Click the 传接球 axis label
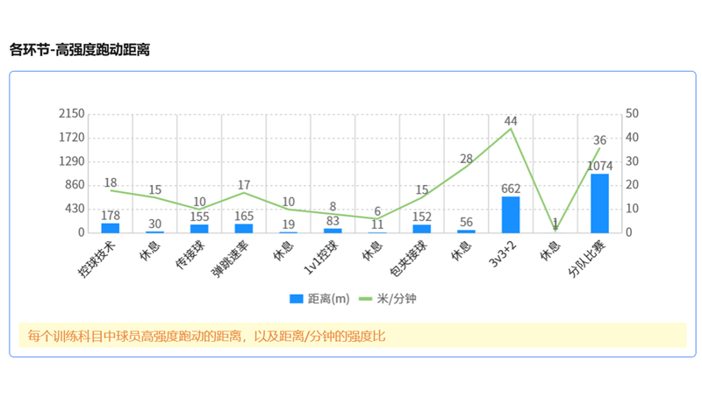 (190, 254)
